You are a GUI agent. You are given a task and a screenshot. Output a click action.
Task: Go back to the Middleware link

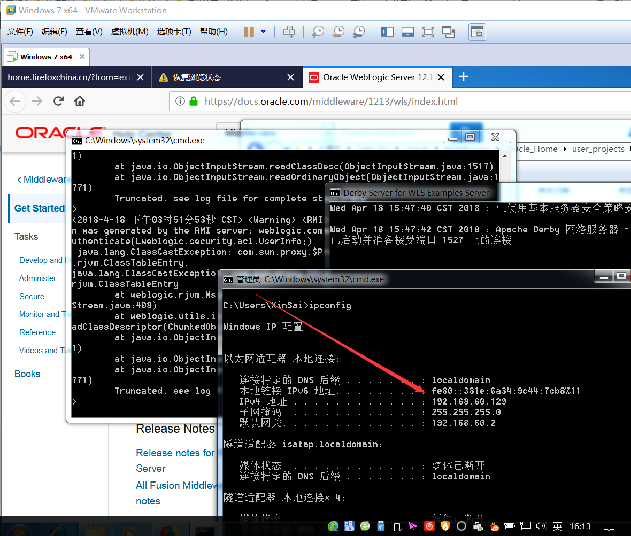pos(42,180)
